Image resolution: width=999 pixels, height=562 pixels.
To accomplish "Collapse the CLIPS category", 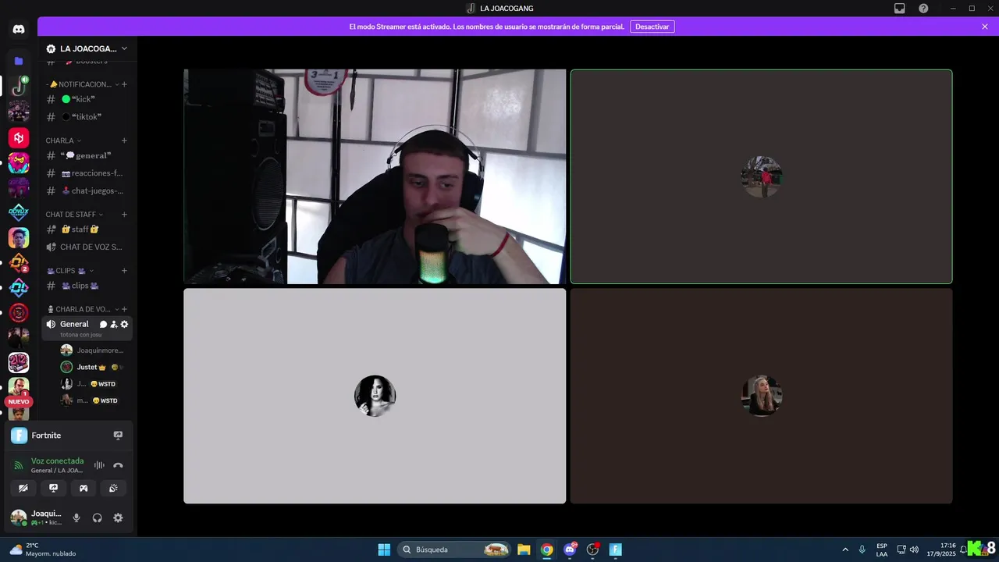I will click(x=69, y=271).
